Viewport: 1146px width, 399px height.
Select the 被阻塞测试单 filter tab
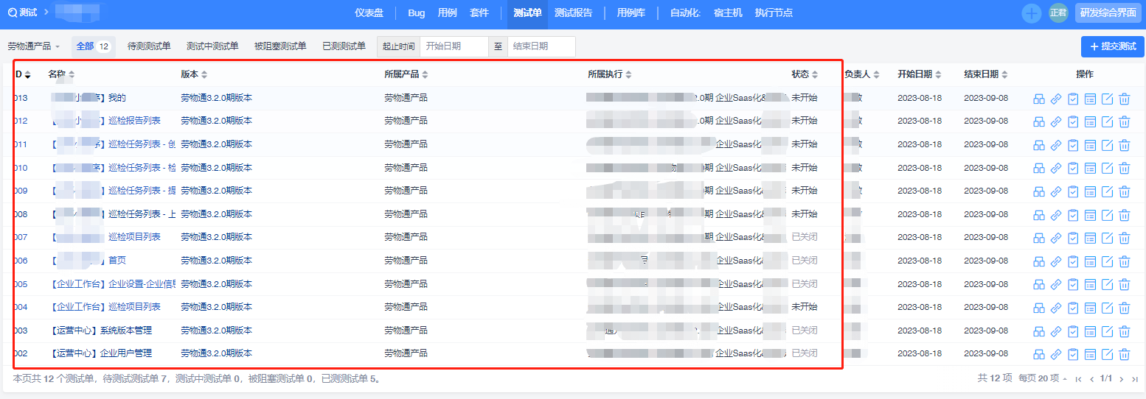(x=280, y=46)
